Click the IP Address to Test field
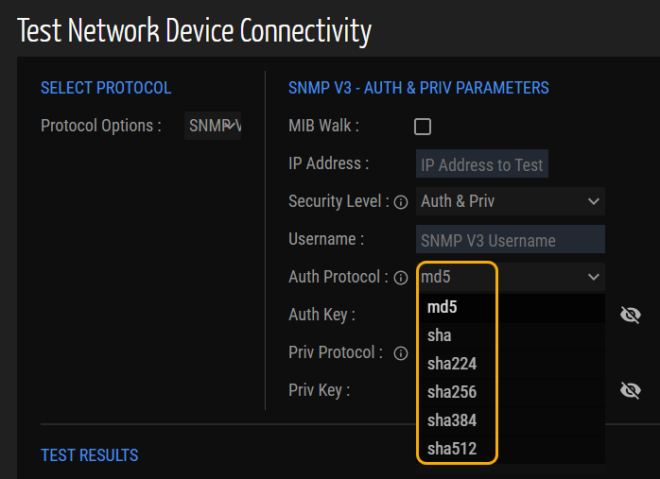Screen dimensions: 660x479 [x=482, y=164]
